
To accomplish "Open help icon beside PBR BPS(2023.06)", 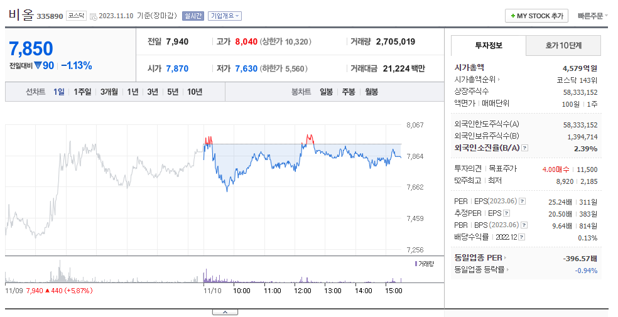I will [524, 225].
